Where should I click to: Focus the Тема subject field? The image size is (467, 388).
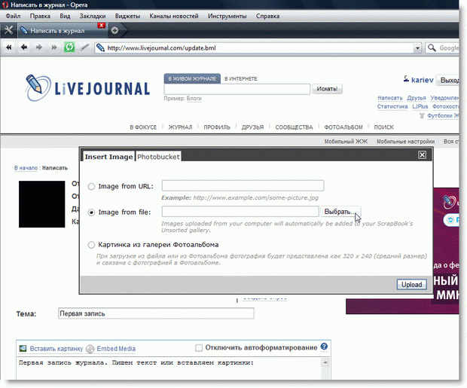tap(156, 313)
